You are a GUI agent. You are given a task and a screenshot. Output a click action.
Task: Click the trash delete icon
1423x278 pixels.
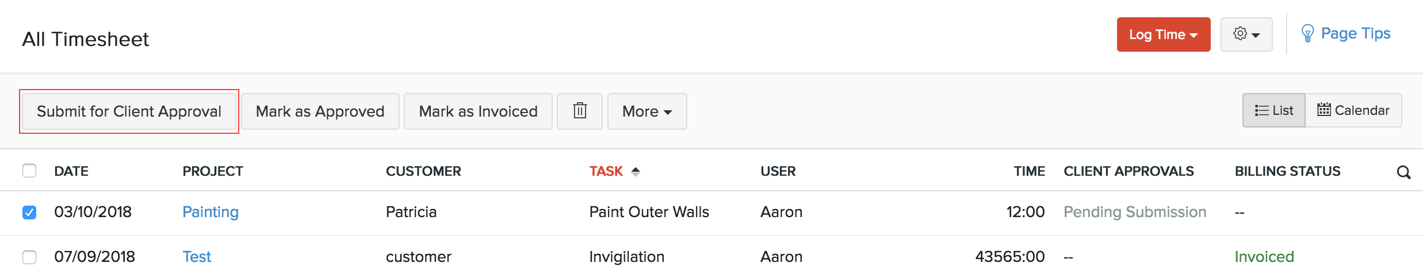pyautogui.click(x=580, y=111)
